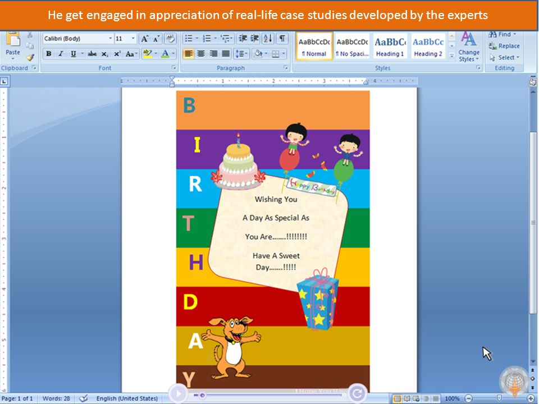Screen dimensions: 539x404
Task: Open the Paste options dropdown arrow
Action: pyautogui.click(x=13, y=58)
